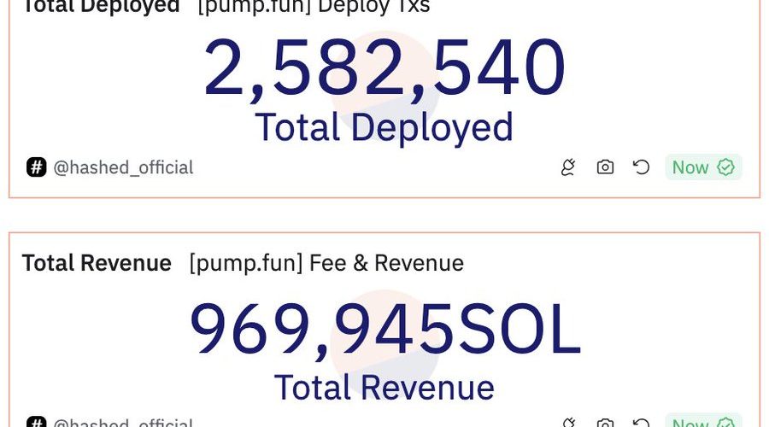Click the Total Deployed label below the counter
Screen dimensions: 769x427
point(384,128)
